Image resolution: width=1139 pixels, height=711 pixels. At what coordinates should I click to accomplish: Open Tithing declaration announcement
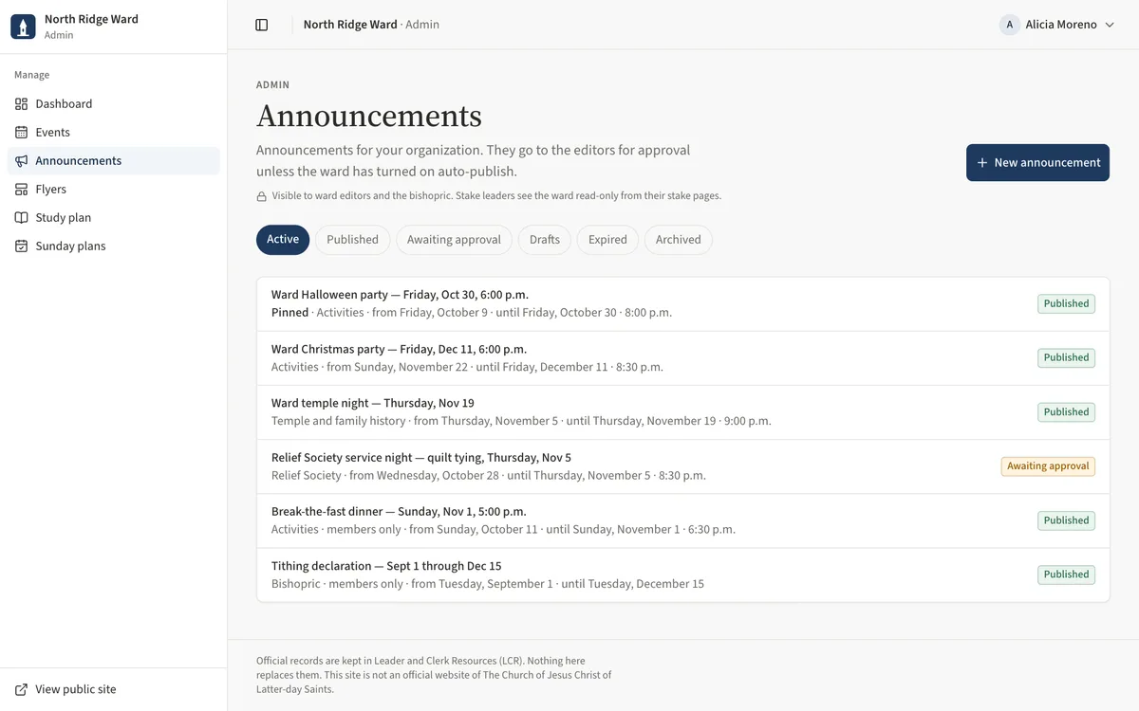(x=683, y=574)
